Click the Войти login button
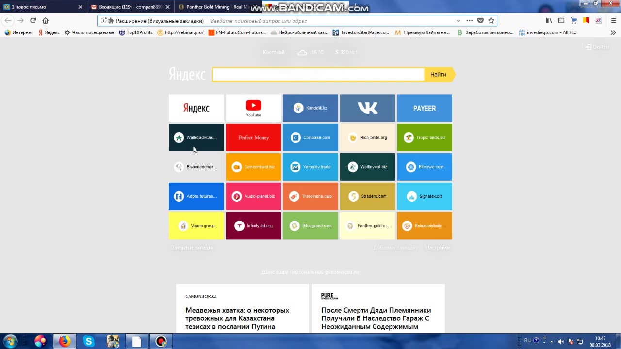The image size is (621, 349). [597, 47]
